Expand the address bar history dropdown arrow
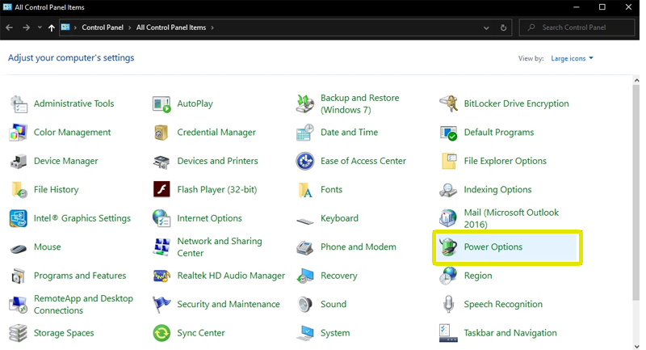 coord(486,27)
